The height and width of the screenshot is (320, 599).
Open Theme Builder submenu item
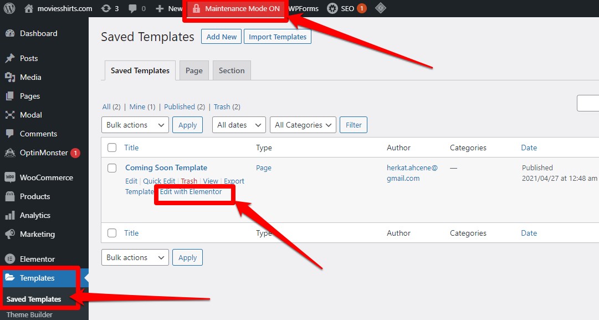pos(29,314)
